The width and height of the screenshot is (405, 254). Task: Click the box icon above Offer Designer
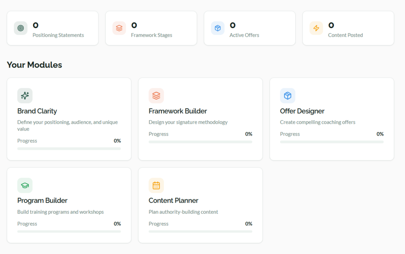pos(288,96)
